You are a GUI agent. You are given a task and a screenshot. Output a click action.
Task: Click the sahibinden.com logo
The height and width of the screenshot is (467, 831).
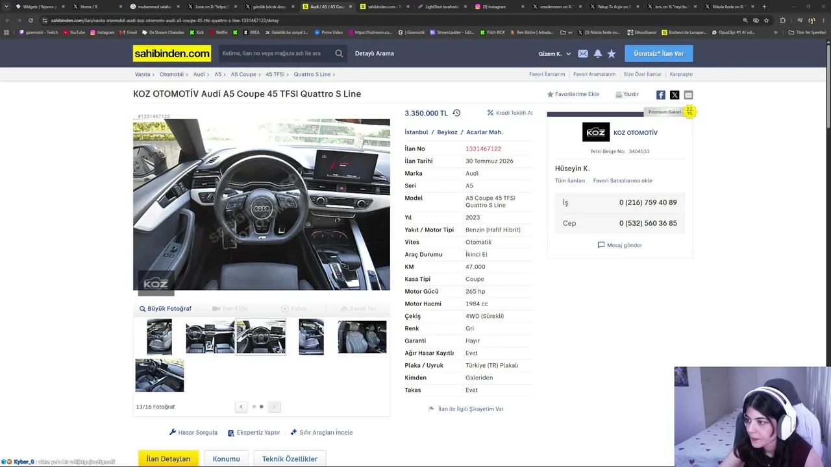click(x=172, y=53)
